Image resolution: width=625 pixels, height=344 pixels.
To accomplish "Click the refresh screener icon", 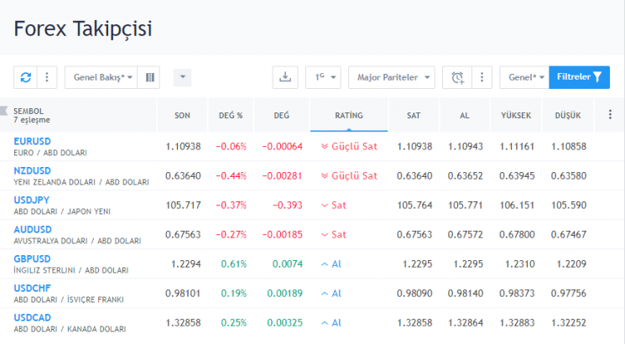I will coord(25,77).
